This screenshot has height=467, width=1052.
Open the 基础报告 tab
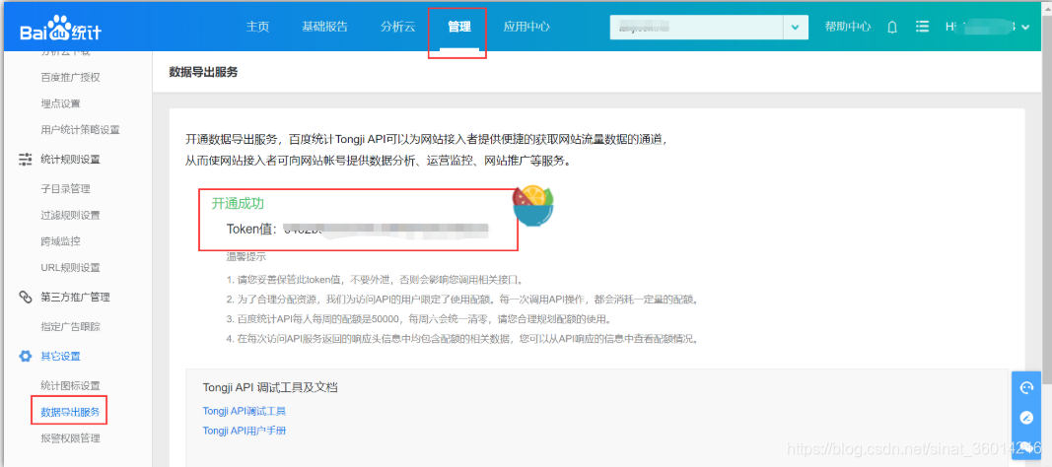(x=324, y=27)
